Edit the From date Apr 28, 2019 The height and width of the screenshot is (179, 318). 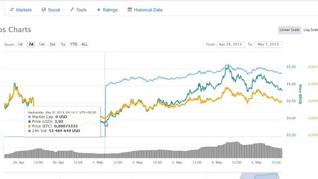point(231,44)
